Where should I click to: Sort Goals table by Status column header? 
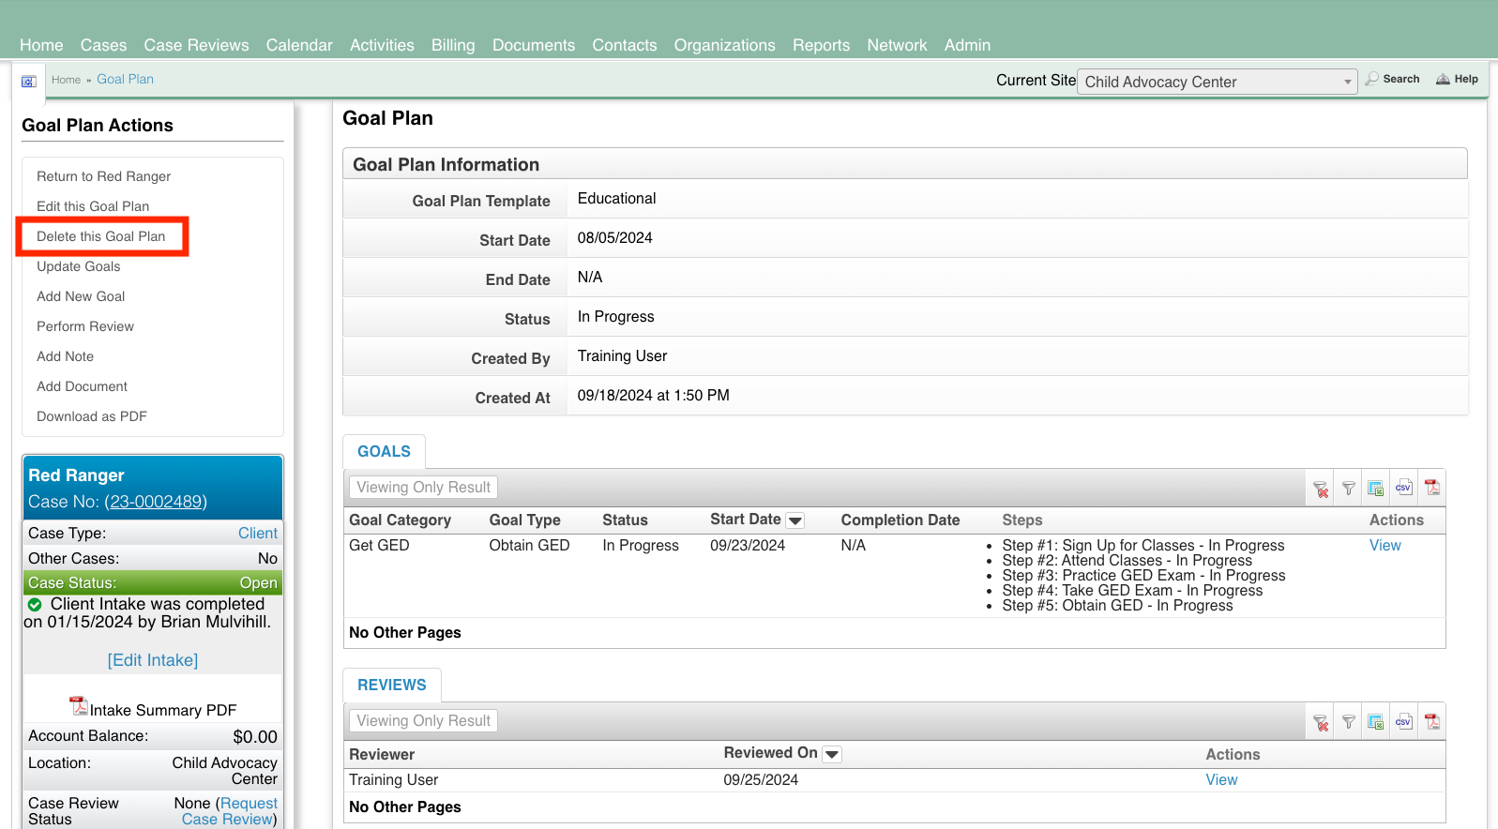pos(625,520)
